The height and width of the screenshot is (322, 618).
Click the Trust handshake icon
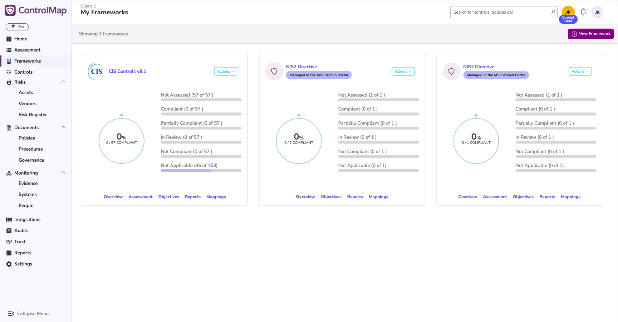coord(9,242)
